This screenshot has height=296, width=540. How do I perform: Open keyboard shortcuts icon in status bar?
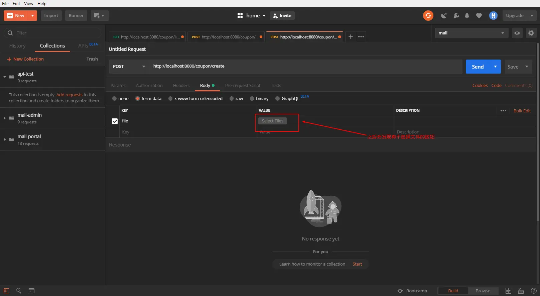click(521, 291)
